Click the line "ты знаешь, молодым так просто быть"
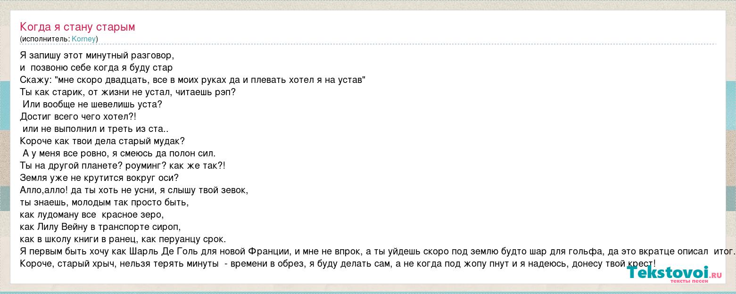Screen dimensions: 736x294 click(x=104, y=202)
